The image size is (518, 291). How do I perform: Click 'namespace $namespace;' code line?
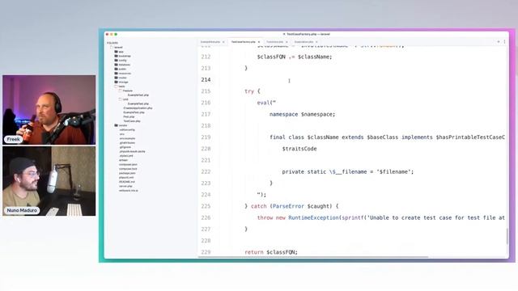tap(302, 115)
